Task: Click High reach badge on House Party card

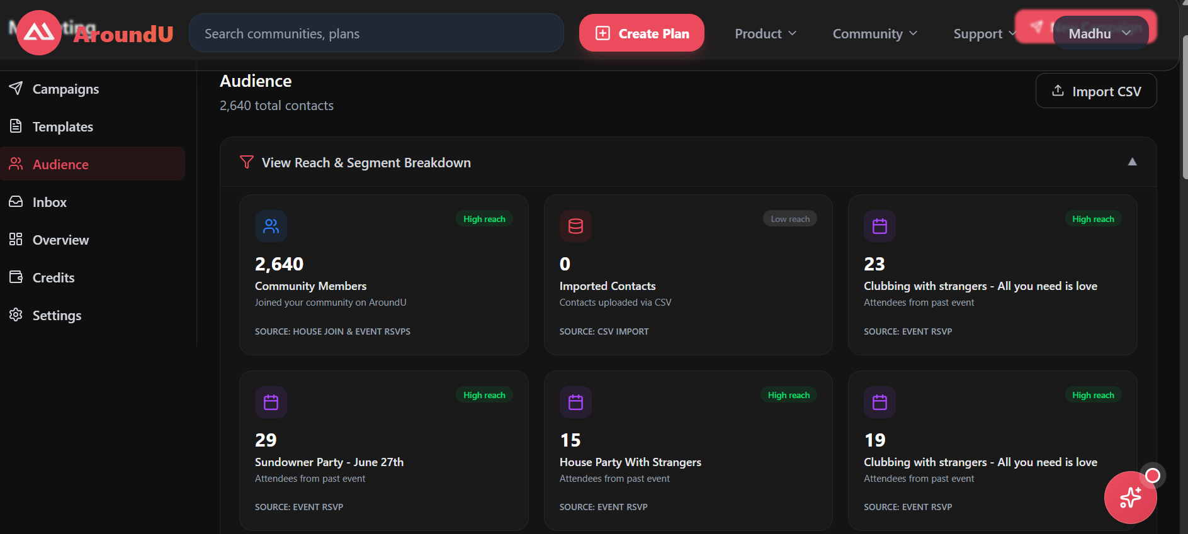Action: click(x=789, y=395)
